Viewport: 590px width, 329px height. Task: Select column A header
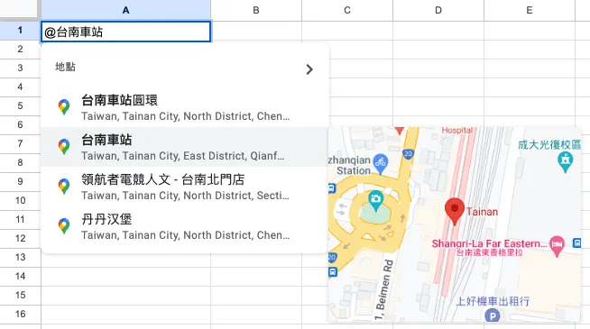point(125,10)
